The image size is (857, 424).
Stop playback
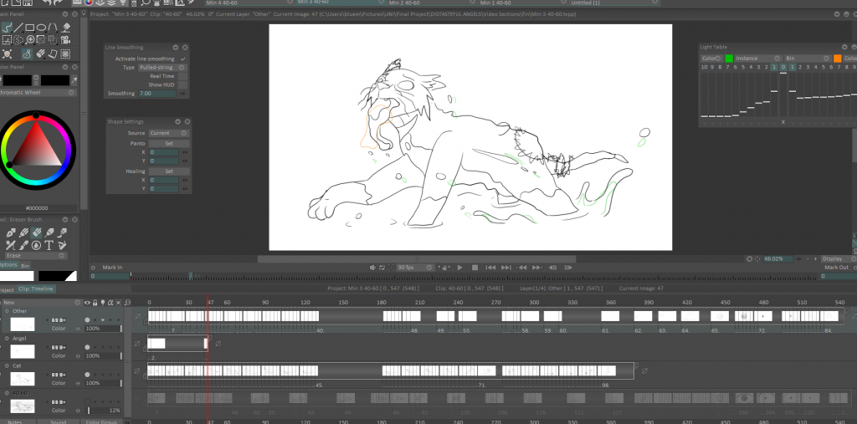click(475, 268)
